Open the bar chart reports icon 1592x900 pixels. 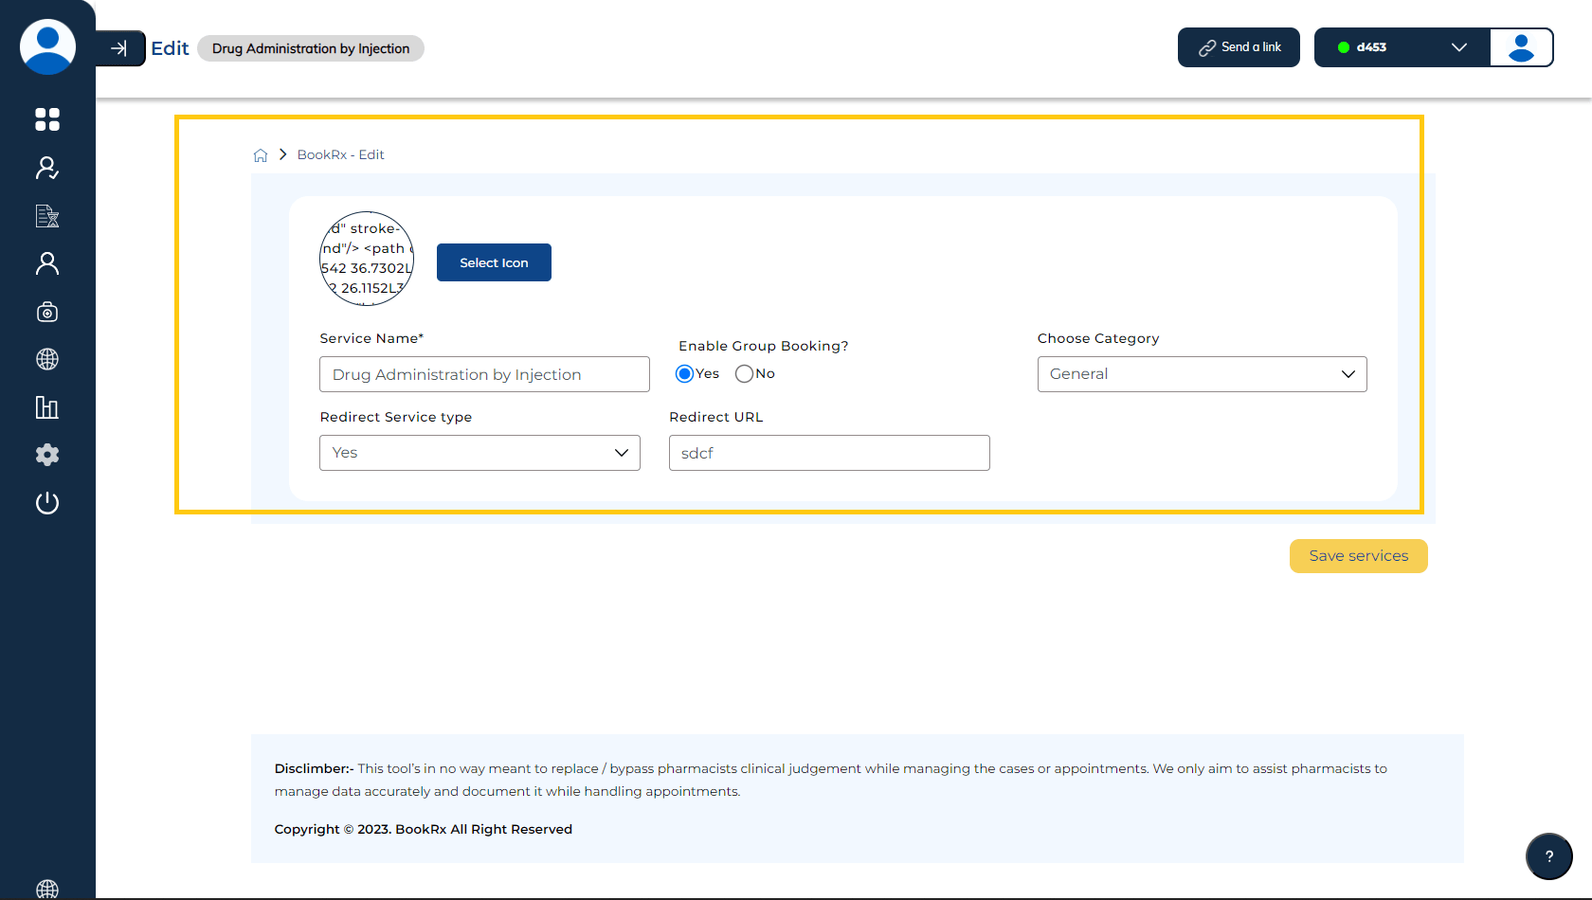point(47,407)
